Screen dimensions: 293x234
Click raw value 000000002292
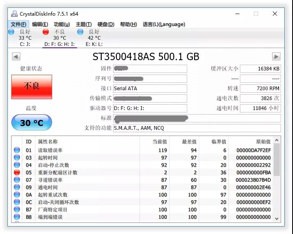(253, 165)
